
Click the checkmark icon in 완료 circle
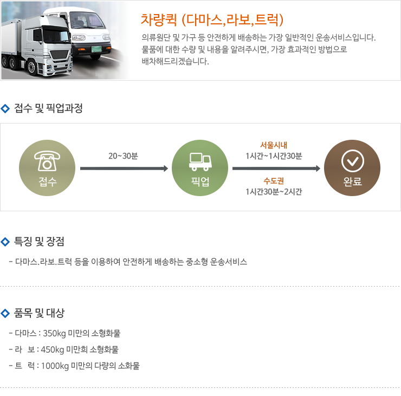[352, 161]
